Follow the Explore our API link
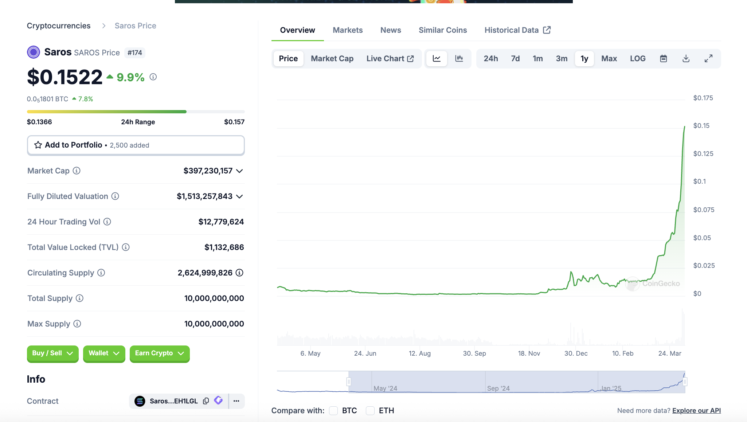Viewport: 747px width, 422px height. click(696, 411)
